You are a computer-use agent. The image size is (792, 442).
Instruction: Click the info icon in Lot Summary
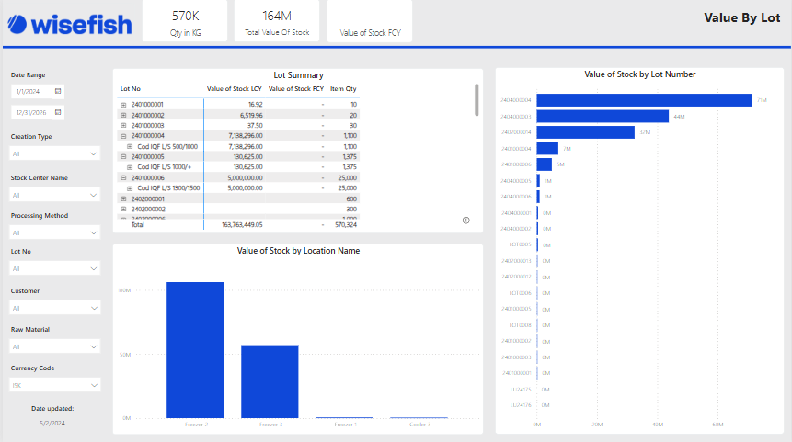(465, 221)
